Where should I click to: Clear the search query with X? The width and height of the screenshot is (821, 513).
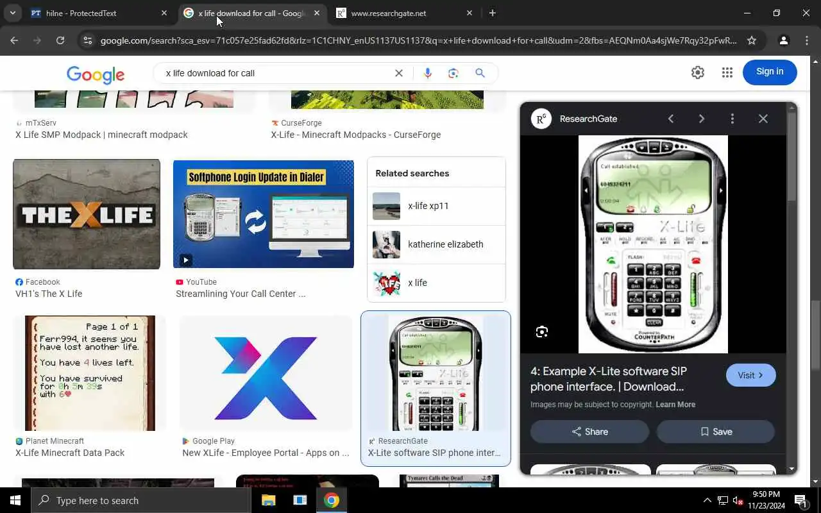[398, 73]
